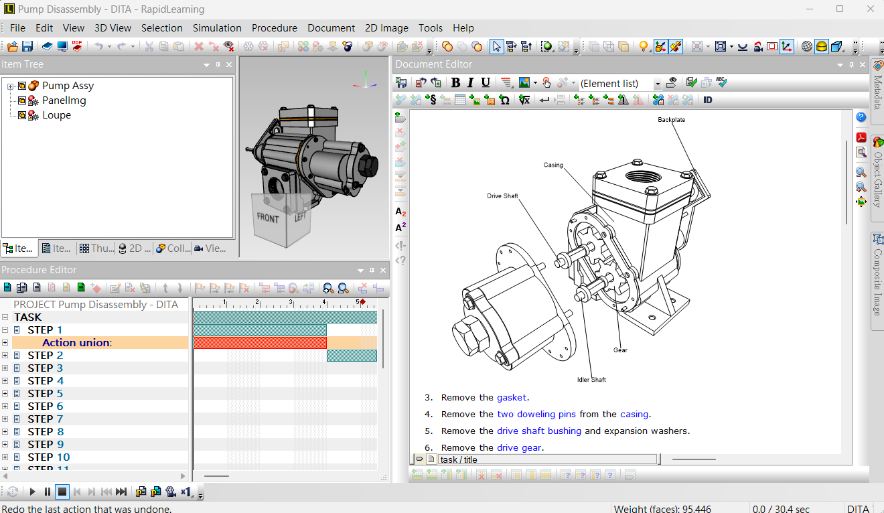Click the fit-to-view frame icon
884x513 pixels.
pyautogui.click(x=721, y=46)
